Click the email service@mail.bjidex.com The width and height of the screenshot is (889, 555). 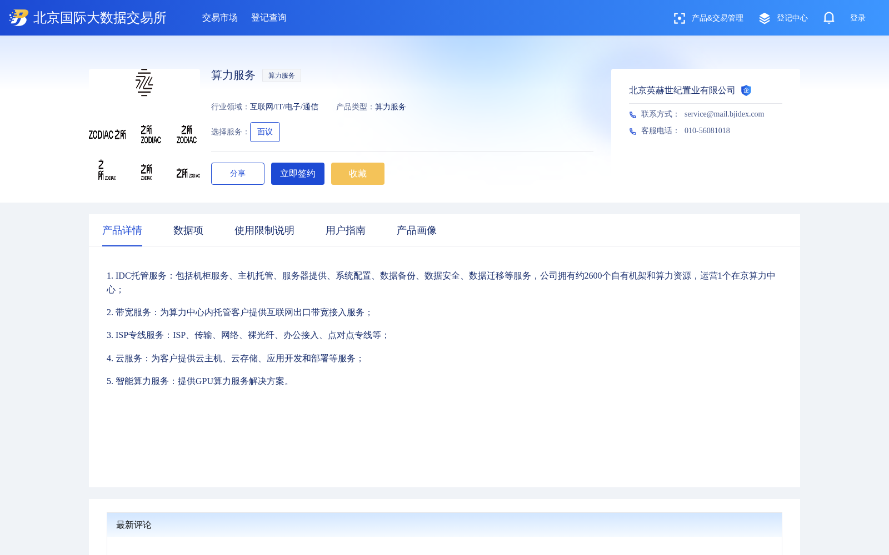tap(724, 114)
